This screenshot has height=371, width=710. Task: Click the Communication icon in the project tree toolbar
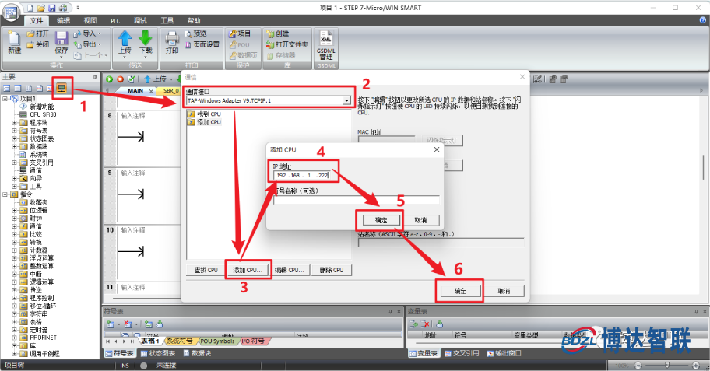coord(61,88)
